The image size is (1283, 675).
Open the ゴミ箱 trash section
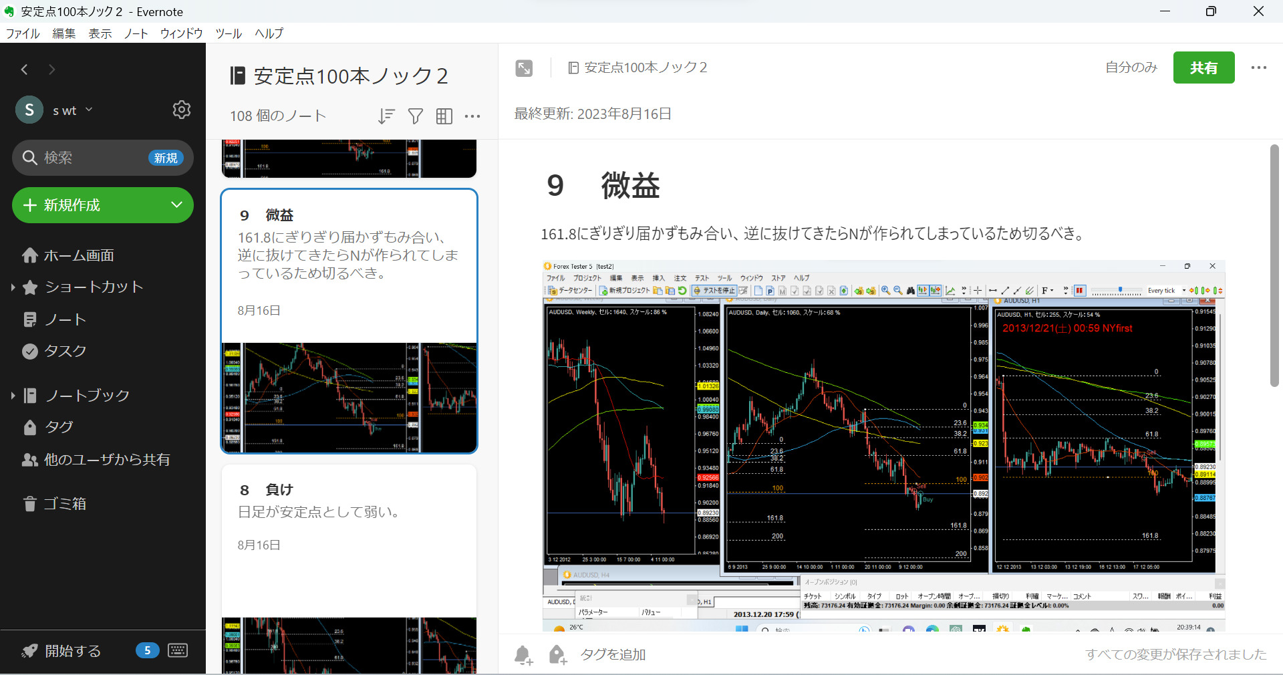65,503
